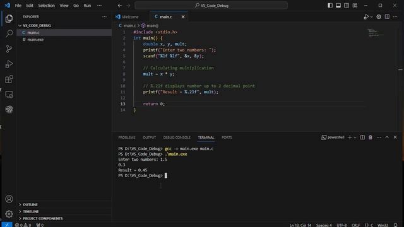Open Explorer Views and More Actions ellipsis
The height and width of the screenshot is (227, 404).
pyautogui.click(x=104, y=17)
